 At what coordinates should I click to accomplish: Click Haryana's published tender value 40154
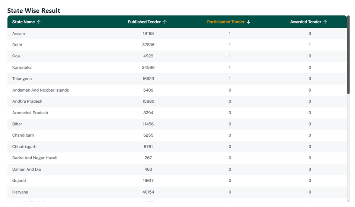click(148, 192)
